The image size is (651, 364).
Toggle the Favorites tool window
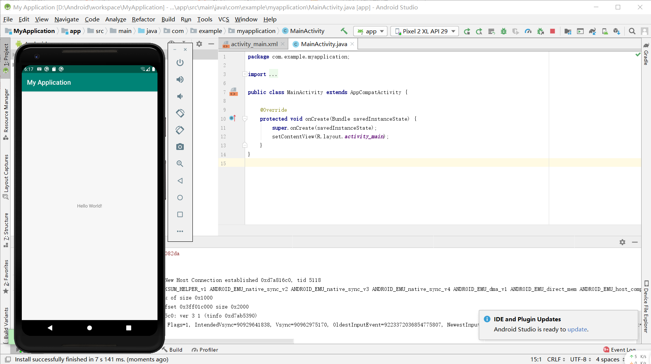coord(6,277)
